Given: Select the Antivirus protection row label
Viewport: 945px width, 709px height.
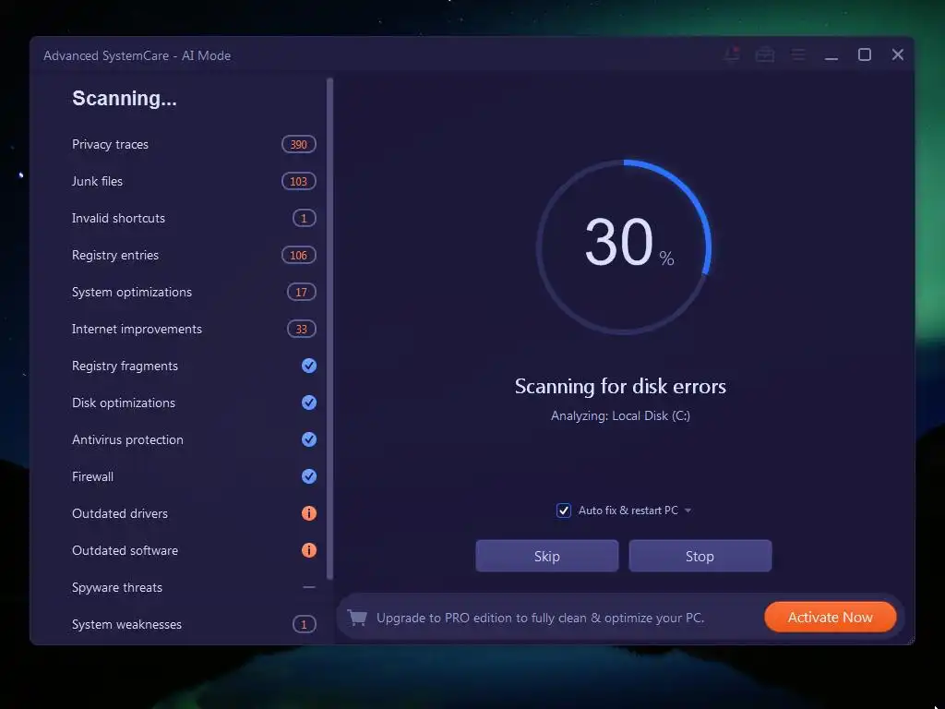Looking at the screenshot, I should [127, 439].
